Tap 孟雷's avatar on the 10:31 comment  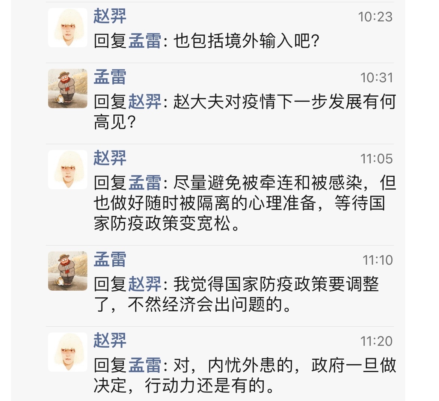point(68,89)
